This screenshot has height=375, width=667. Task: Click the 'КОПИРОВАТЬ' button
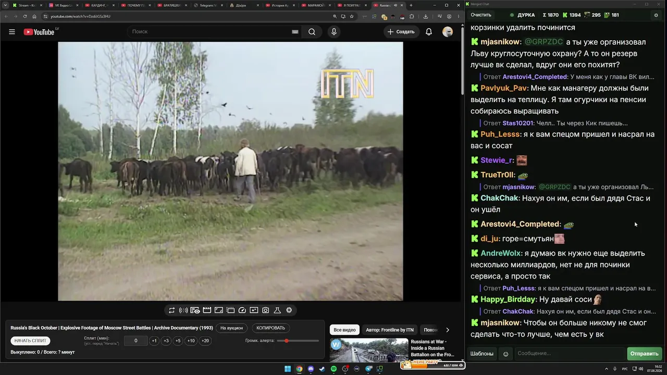point(271,328)
